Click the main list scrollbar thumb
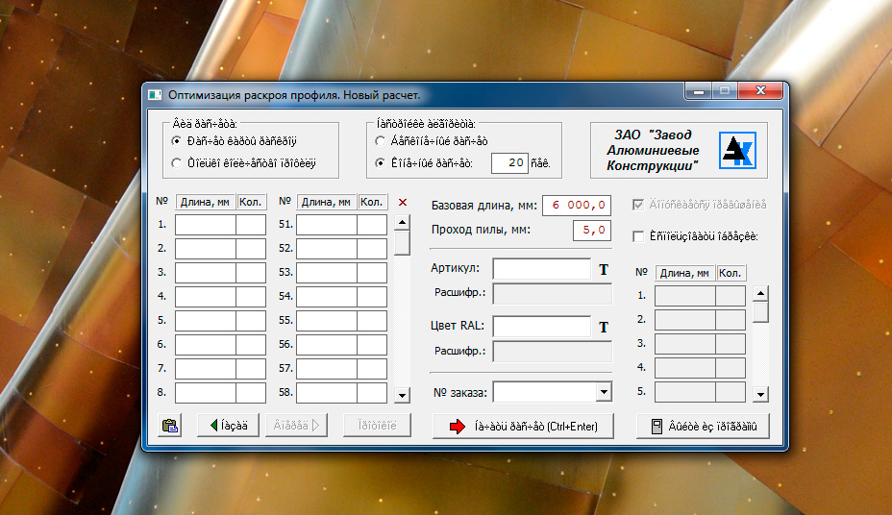Screen dimensions: 892x515 point(402,243)
